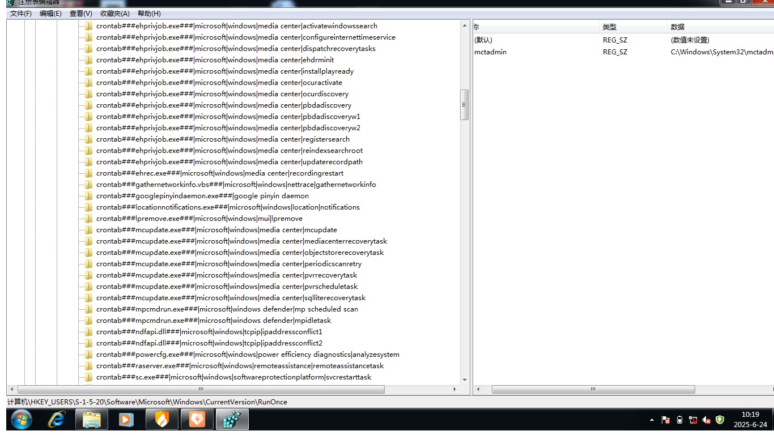Select the mpcmdrun.exe mp scheduled scan key
This screenshot has width=774, height=435.
[x=227, y=309]
